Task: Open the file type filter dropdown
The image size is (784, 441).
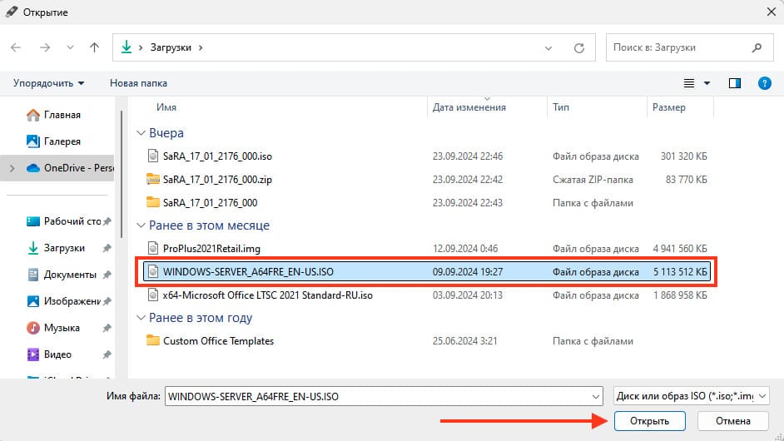Action: pyautogui.click(x=690, y=397)
